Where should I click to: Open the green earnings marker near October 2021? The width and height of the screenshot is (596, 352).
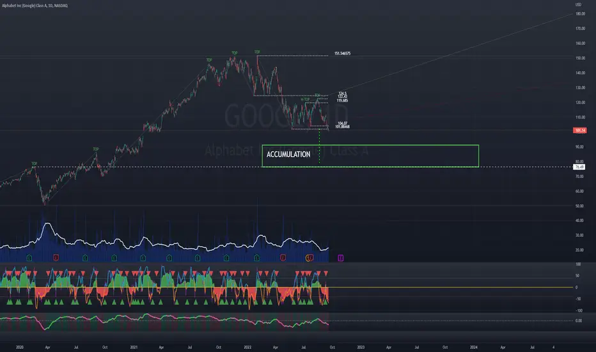tap(226, 258)
